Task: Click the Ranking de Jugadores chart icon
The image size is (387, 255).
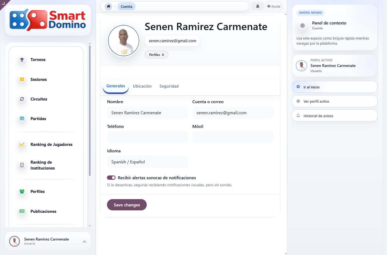Action: pos(22,144)
